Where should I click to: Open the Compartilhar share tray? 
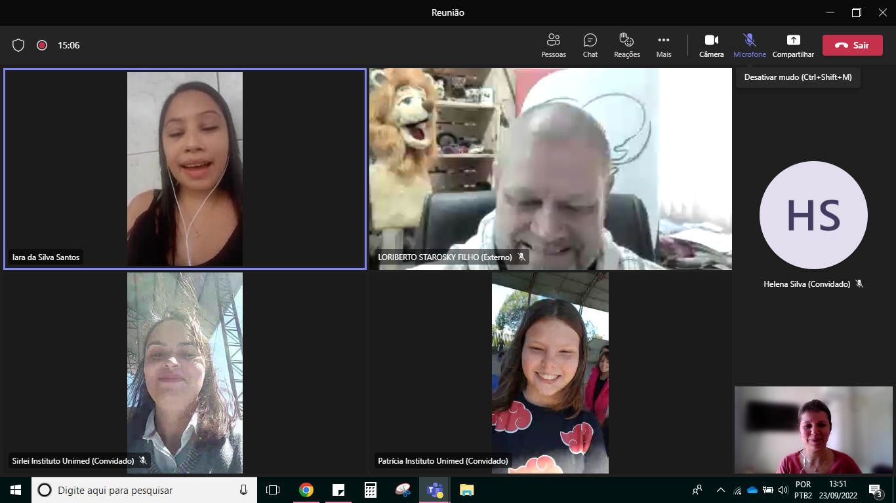[x=793, y=45]
